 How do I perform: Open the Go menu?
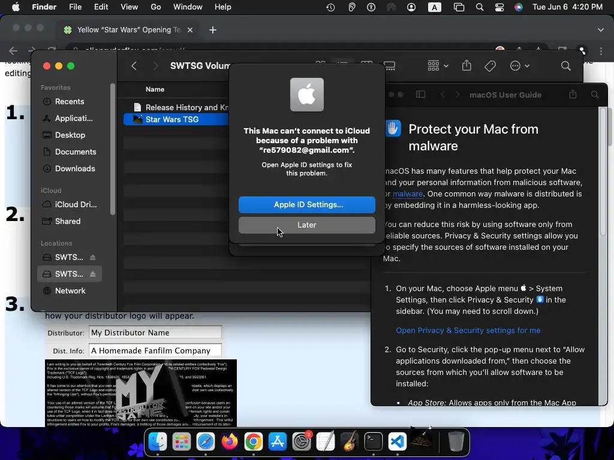tap(156, 7)
